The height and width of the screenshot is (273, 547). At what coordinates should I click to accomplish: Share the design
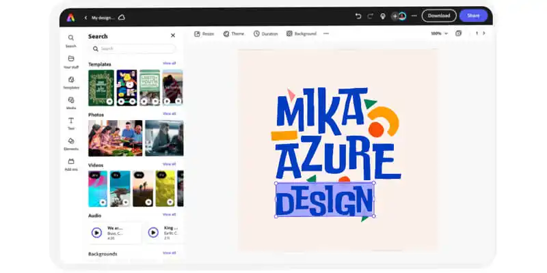[473, 16]
